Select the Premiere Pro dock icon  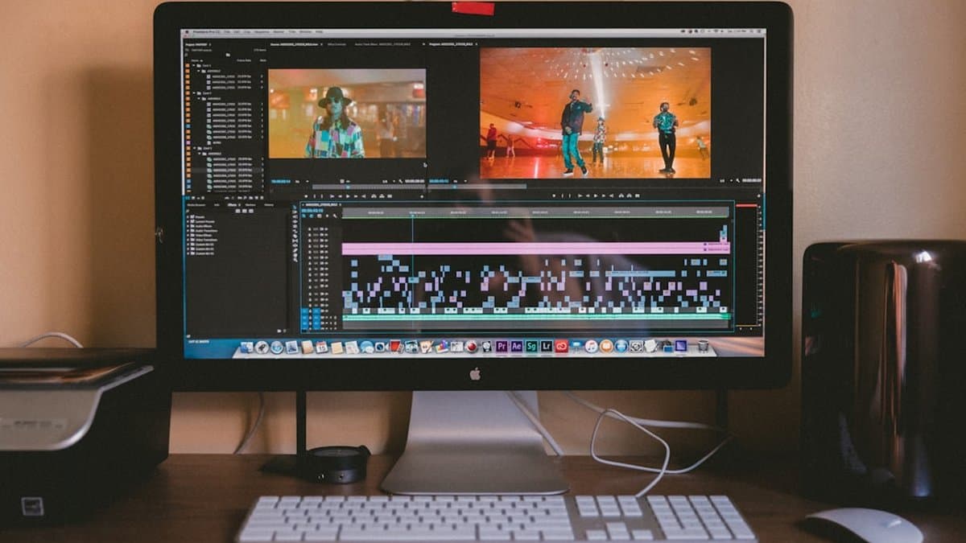(x=502, y=348)
